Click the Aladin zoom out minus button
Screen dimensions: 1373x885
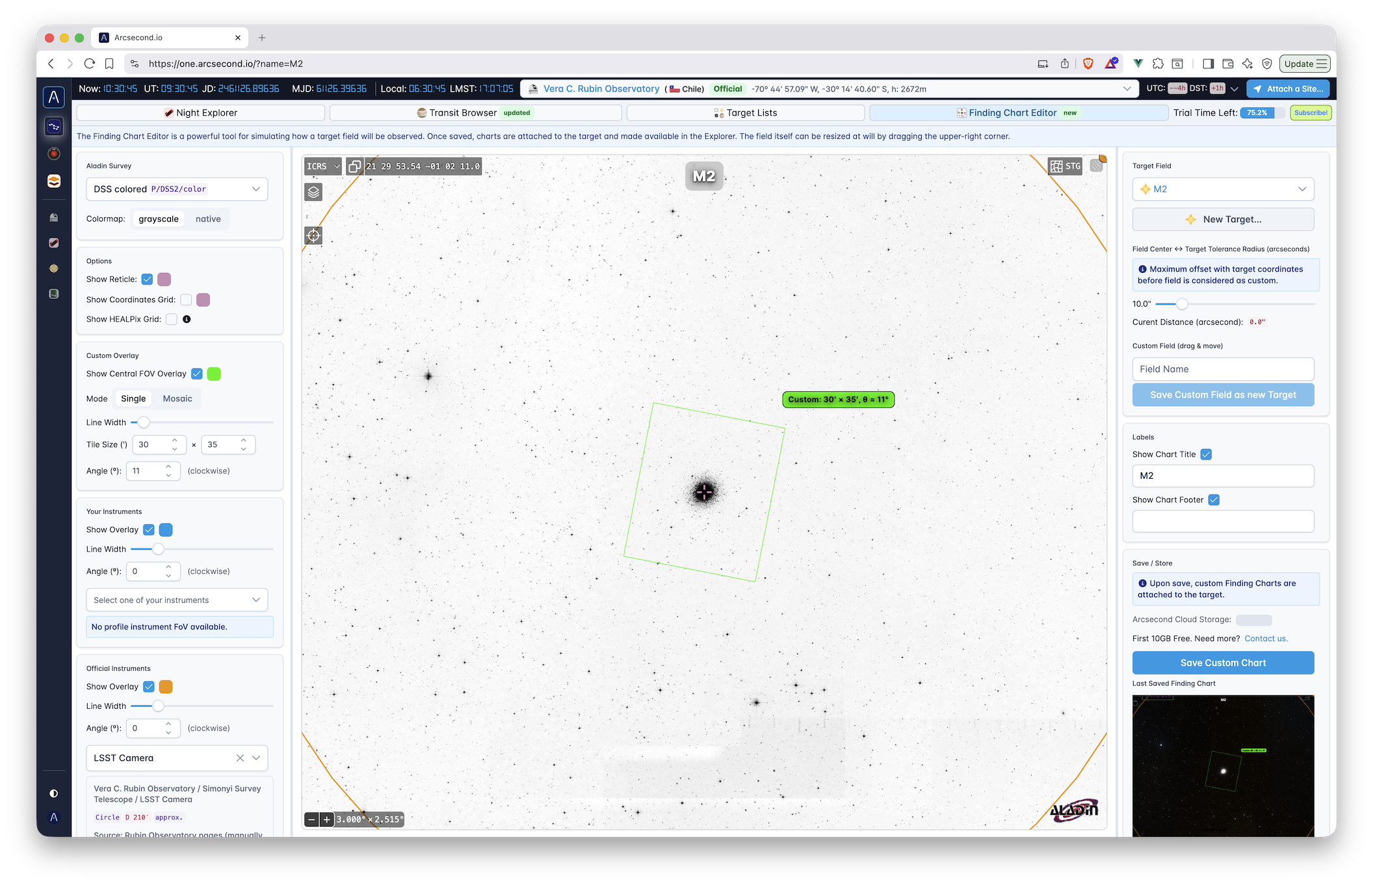(x=312, y=819)
